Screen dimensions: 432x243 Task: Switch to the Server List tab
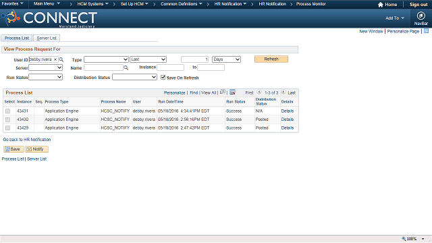tap(47, 38)
